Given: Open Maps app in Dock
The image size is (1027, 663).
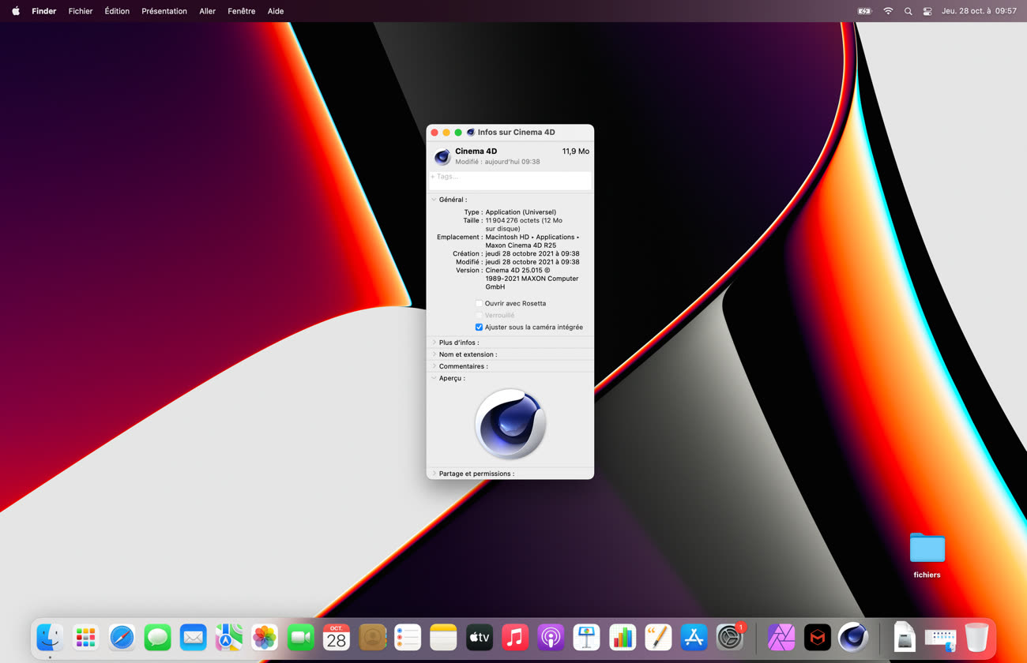Looking at the screenshot, I should point(229,637).
